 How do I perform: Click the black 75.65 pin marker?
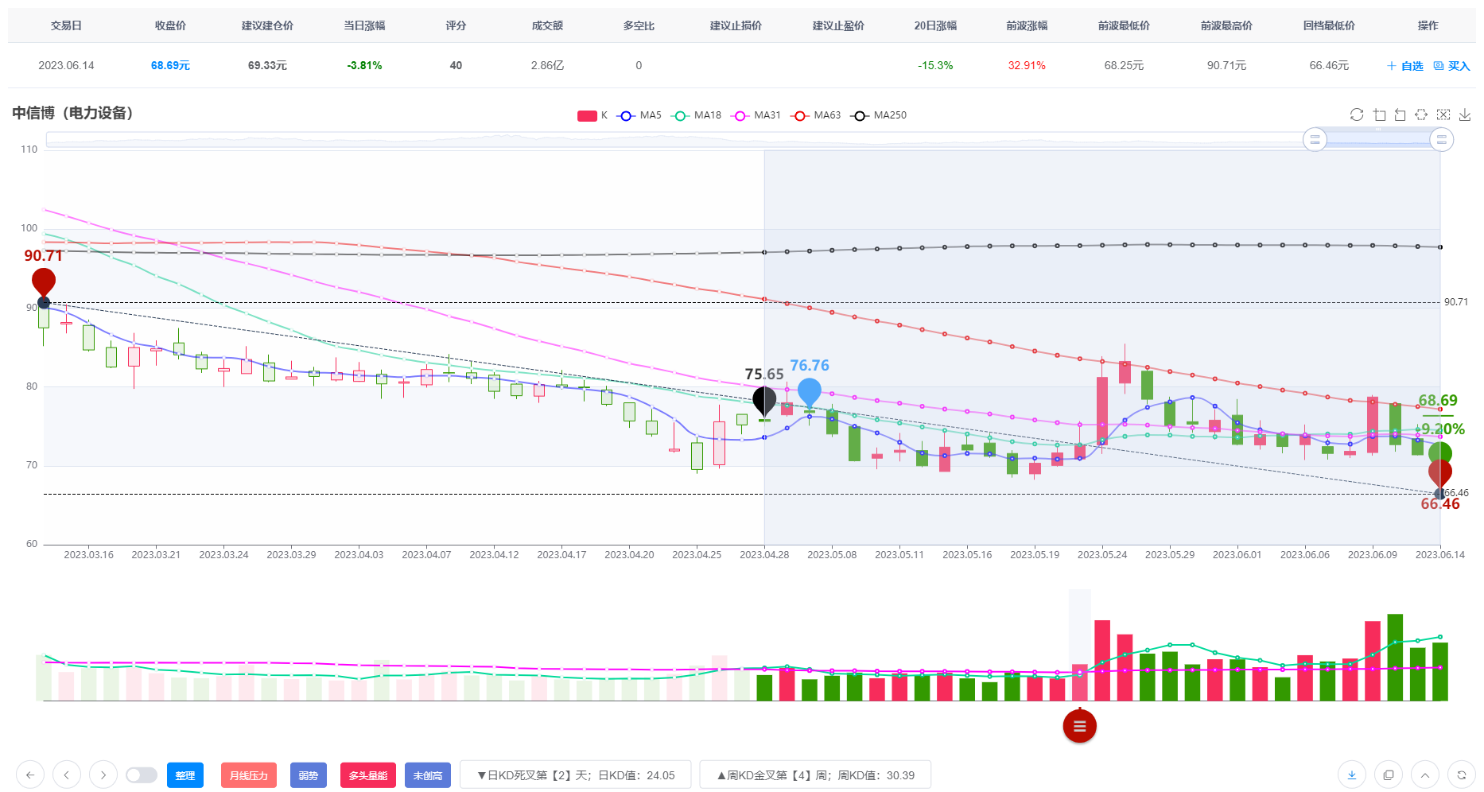tap(764, 400)
